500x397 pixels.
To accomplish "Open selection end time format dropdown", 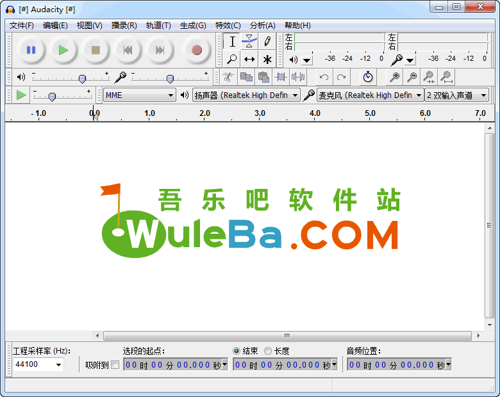I will [334, 364].
